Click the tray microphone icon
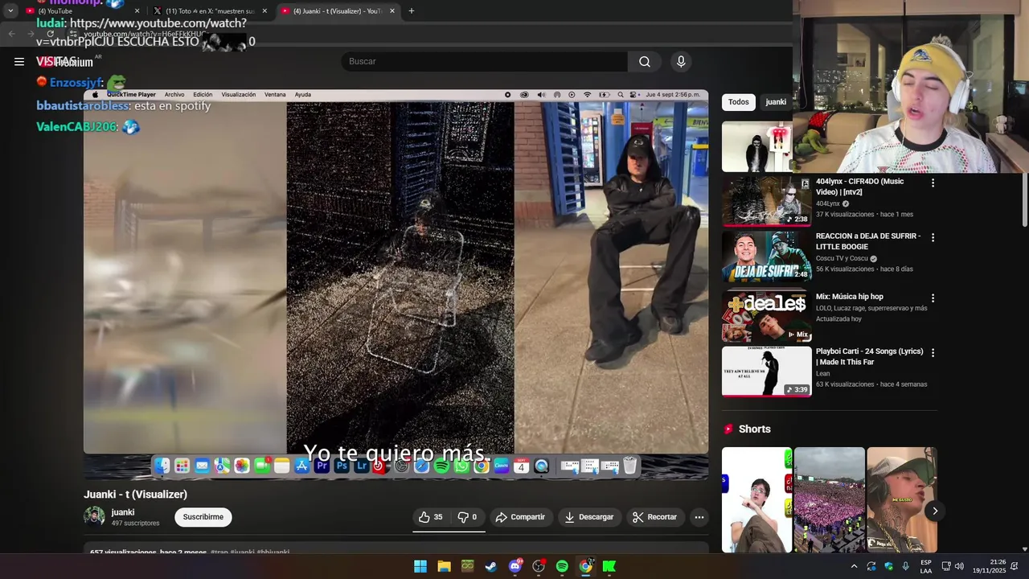 coord(906,566)
